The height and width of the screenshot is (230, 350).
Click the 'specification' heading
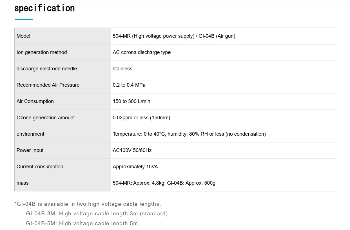[44, 8]
